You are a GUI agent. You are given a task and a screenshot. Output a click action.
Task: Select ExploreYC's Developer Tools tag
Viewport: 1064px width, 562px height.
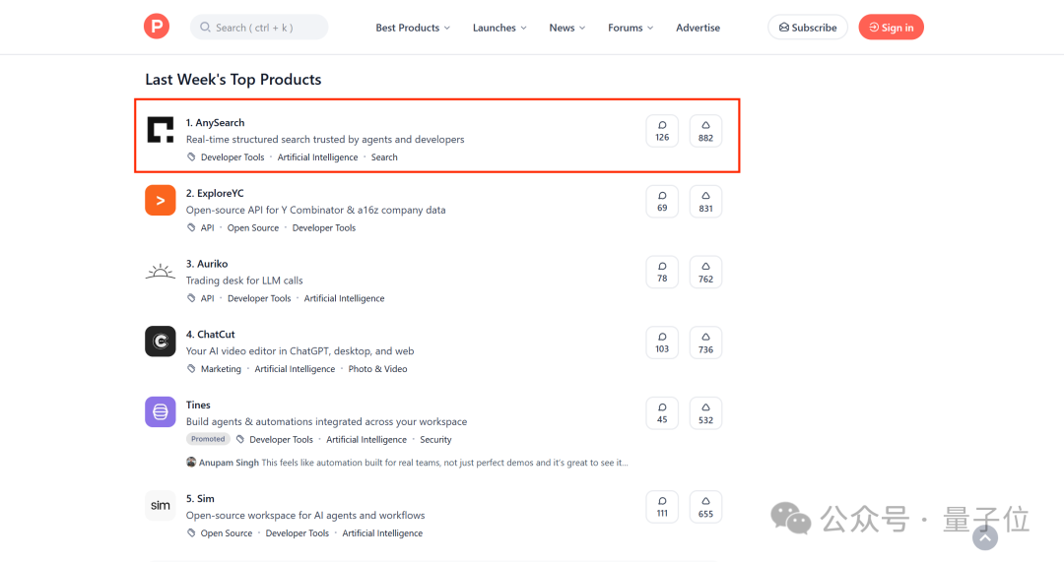(324, 227)
